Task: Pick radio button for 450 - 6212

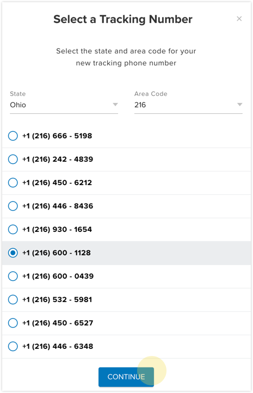Action: point(13,183)
